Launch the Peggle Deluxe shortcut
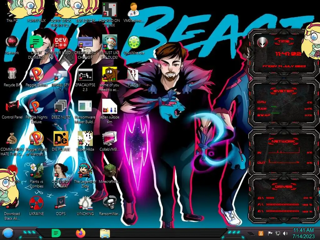Image resolution: width=320 pixels, height=240 pixels. (37, 77)
